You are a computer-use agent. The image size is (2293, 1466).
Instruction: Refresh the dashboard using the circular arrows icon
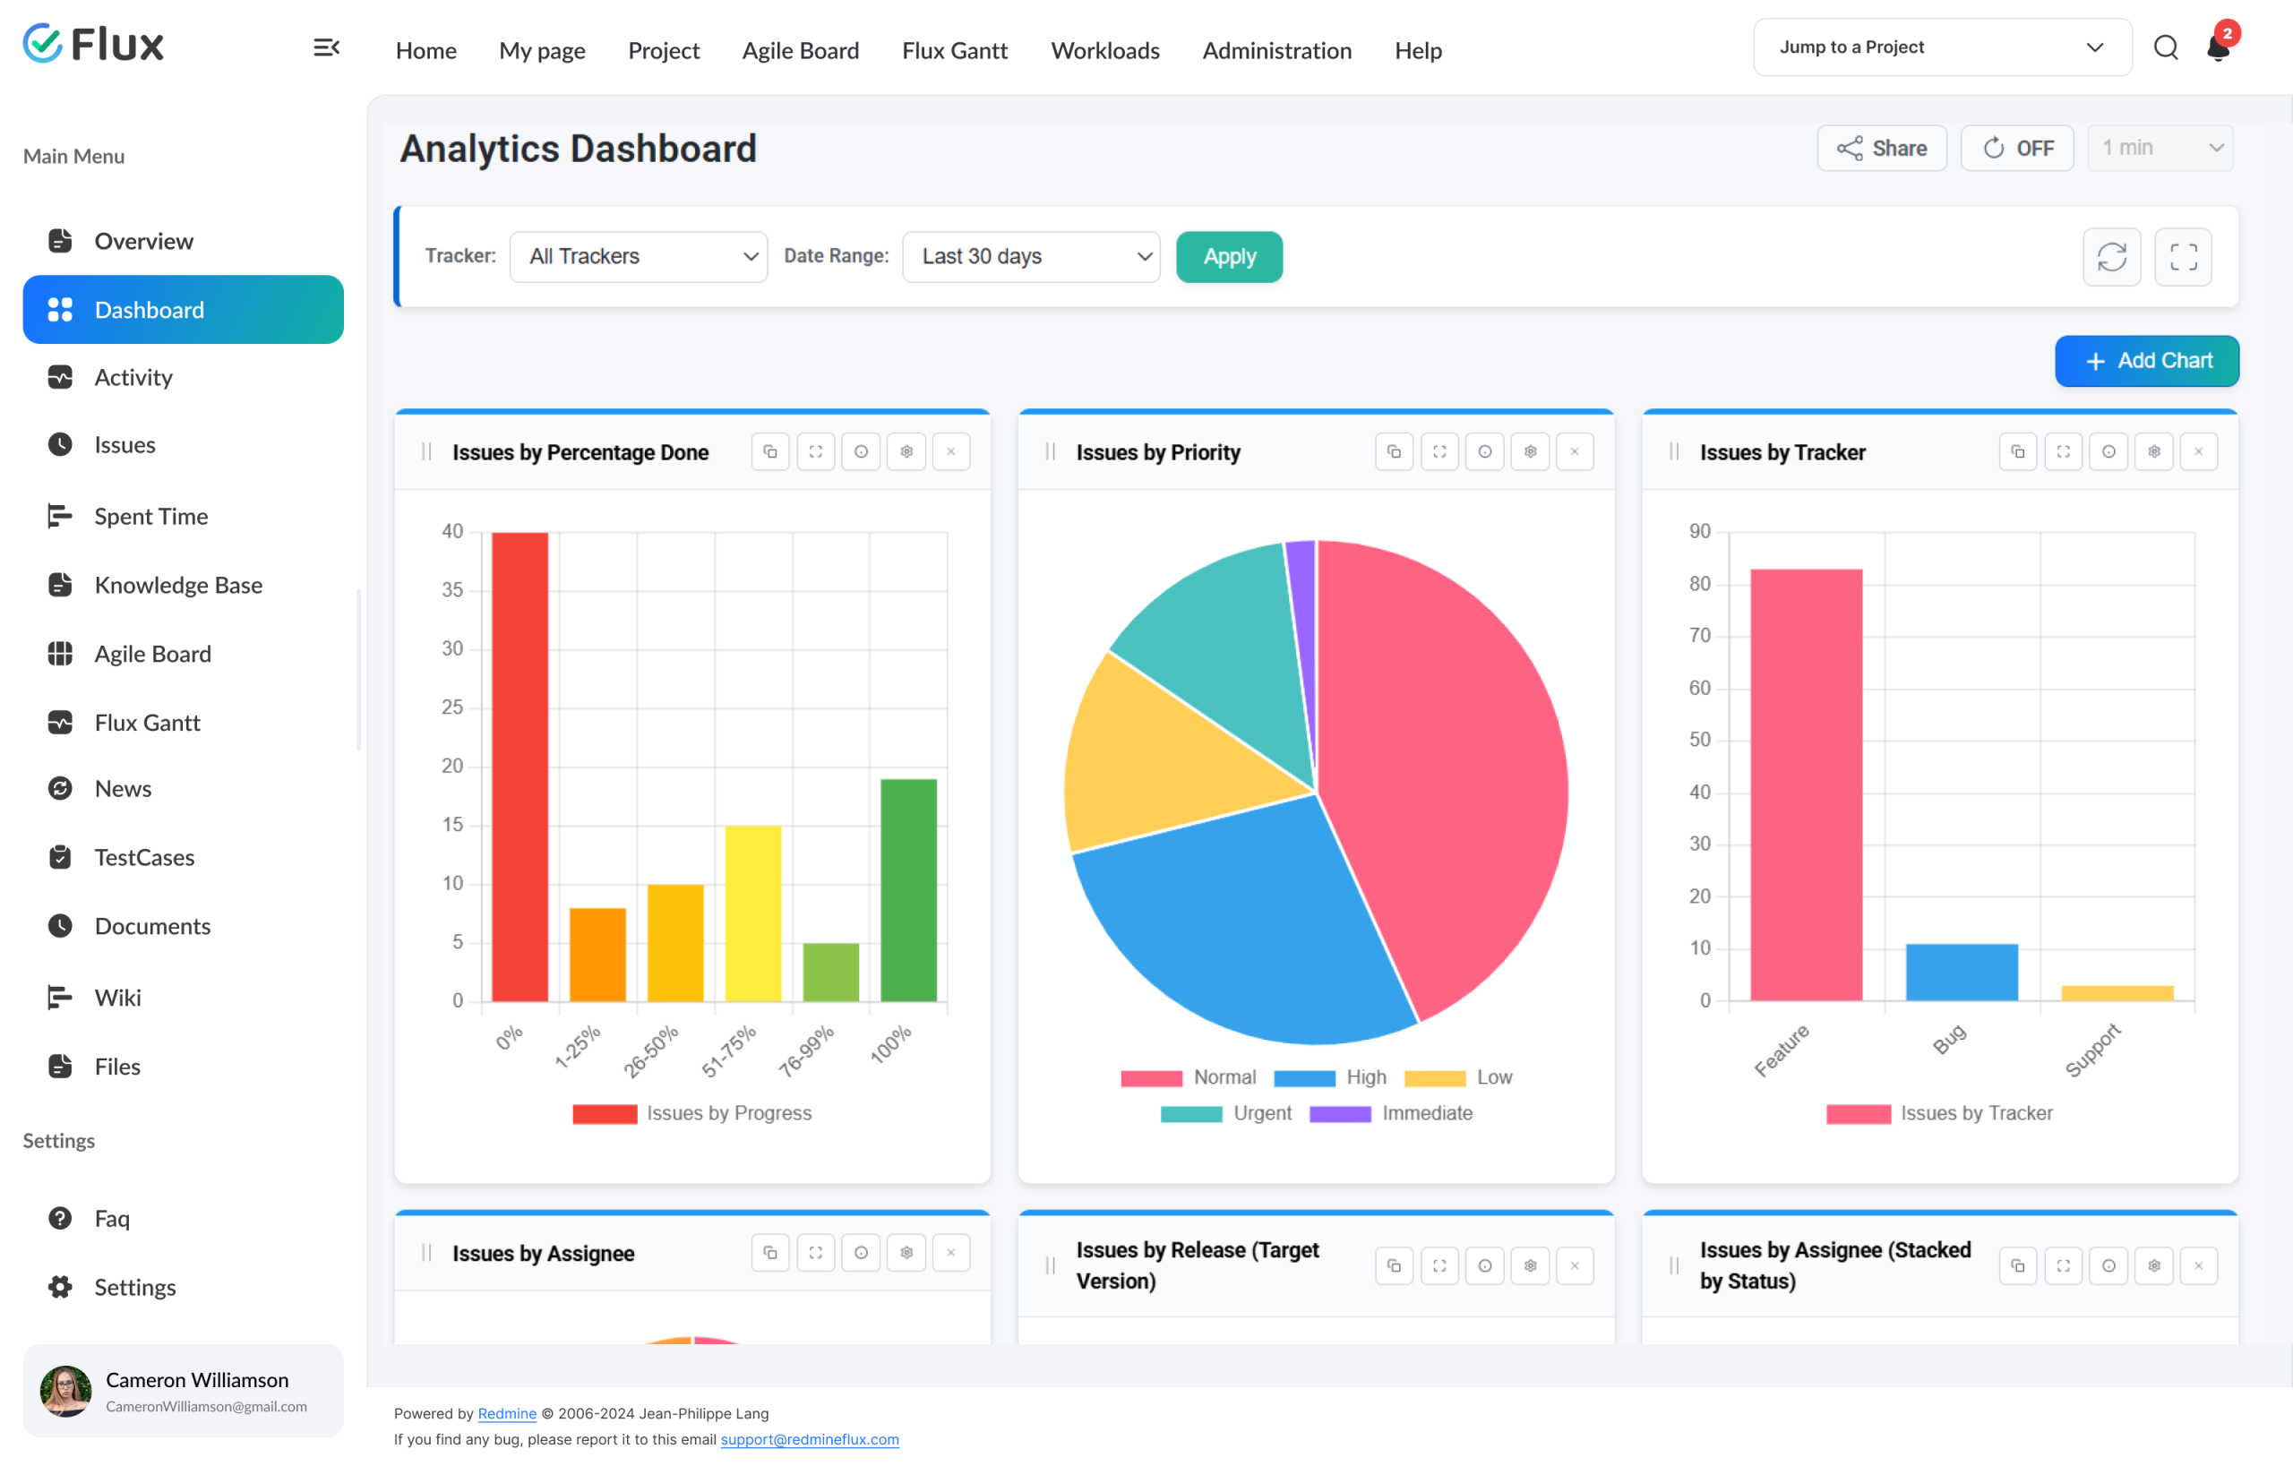(x=2111, y=257)
